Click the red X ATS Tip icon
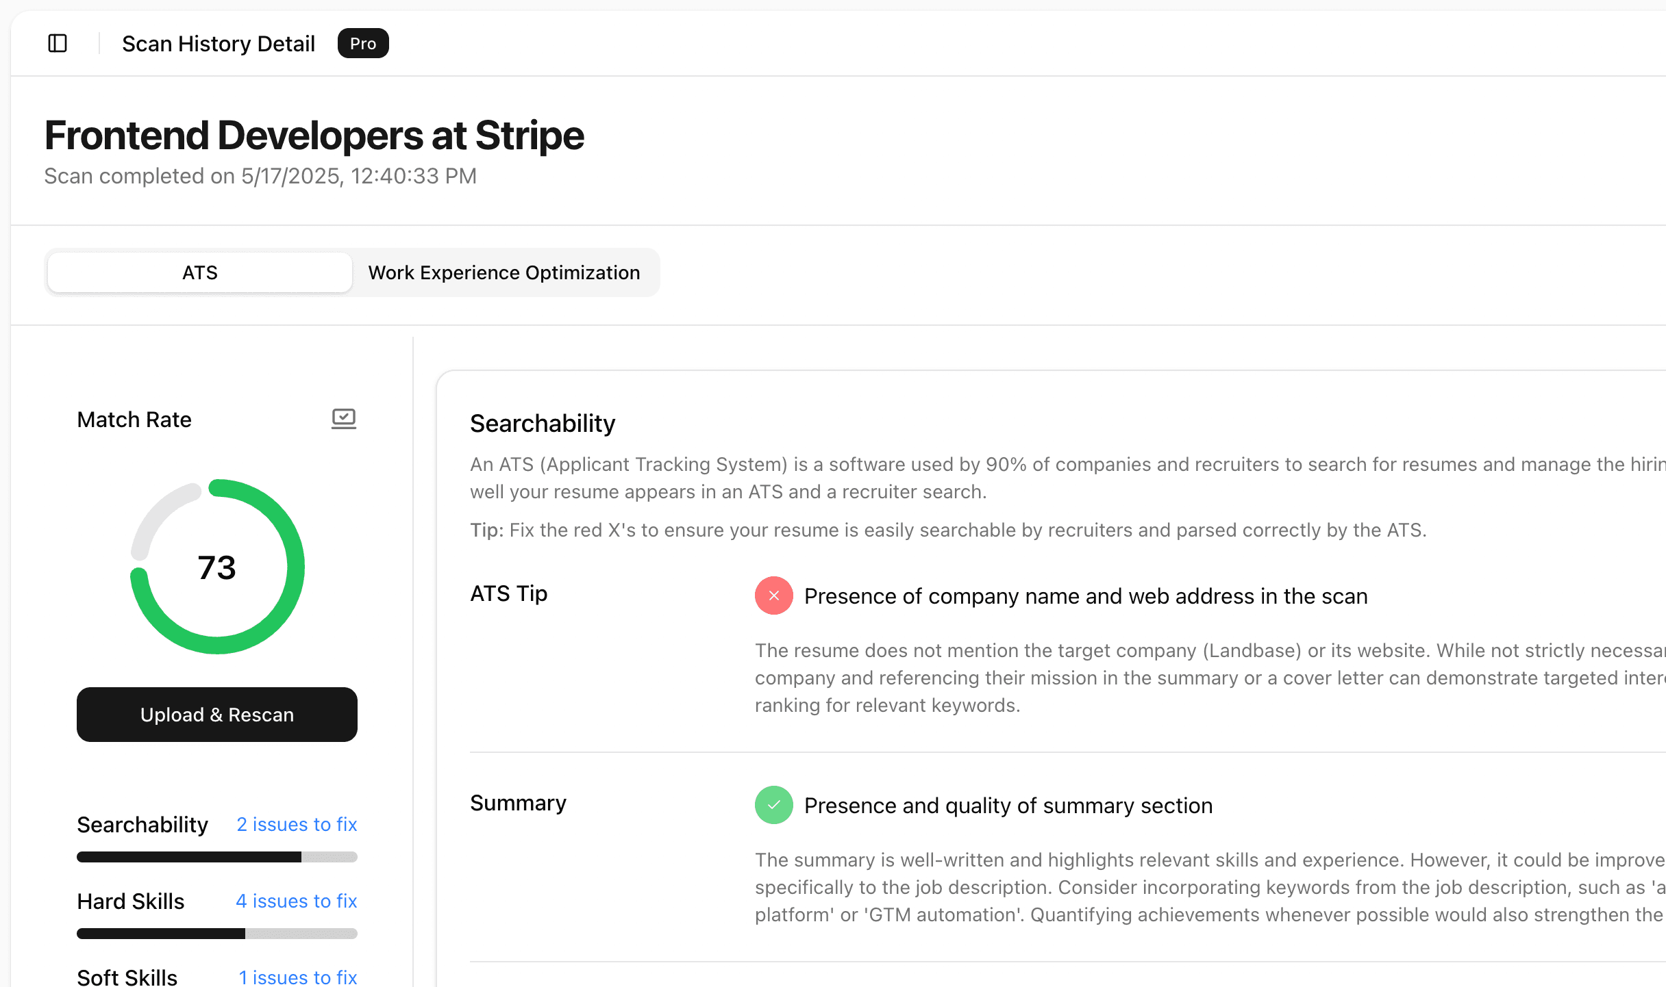 773,595
